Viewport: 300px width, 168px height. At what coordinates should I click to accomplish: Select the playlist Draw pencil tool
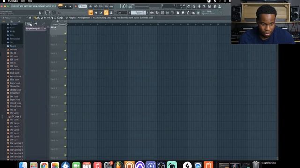[x=36, y=18]
